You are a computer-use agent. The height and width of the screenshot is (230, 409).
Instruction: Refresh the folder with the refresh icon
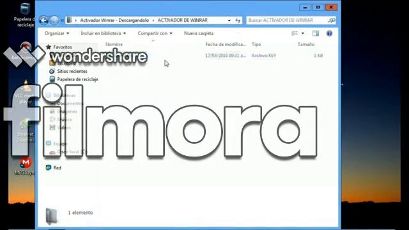pos(238,20)
